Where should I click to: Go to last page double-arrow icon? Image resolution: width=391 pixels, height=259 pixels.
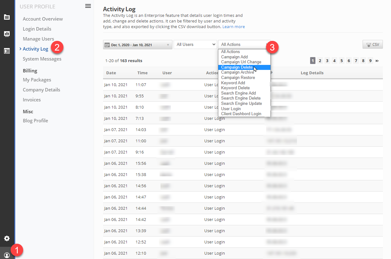click(377, 61)
